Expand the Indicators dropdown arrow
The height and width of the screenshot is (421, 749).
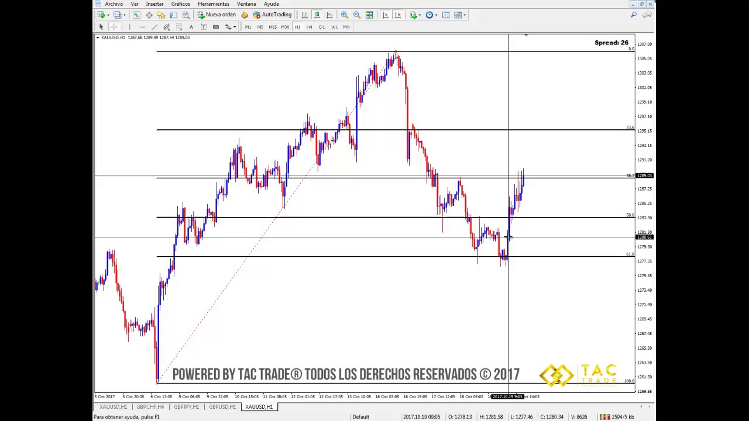[x=420, y=15]
